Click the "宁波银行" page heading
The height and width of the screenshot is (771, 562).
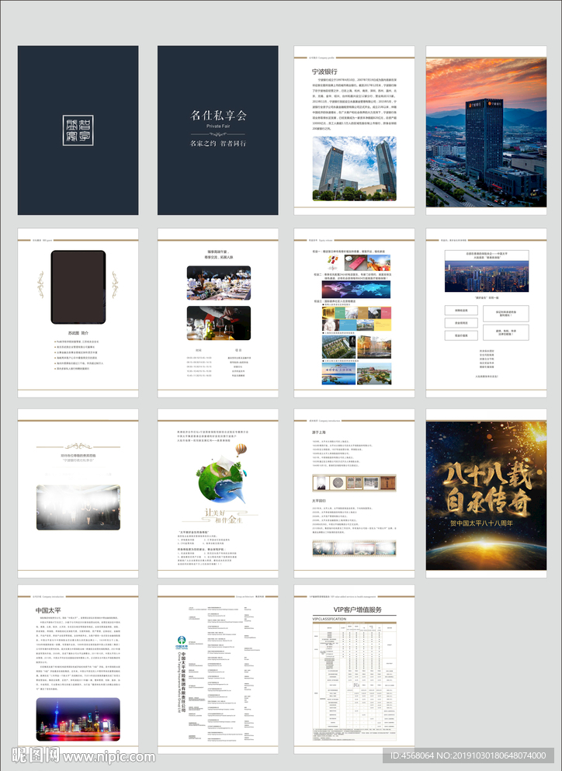(324, 71)
